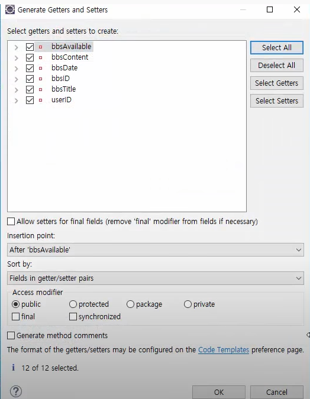Click the red field icon next to bbsAvailable
This screenshot has width=310, height=399.
point(40,47)
